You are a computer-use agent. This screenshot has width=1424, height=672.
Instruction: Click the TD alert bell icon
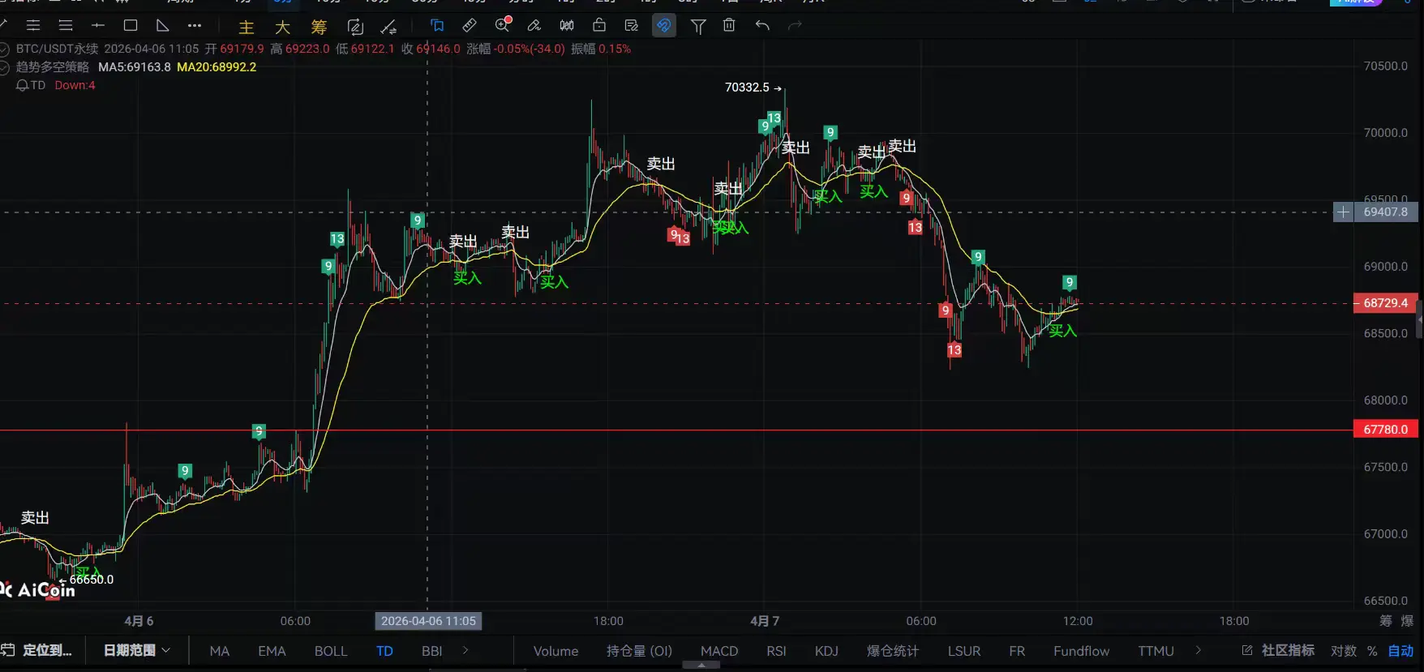(22, 85)
